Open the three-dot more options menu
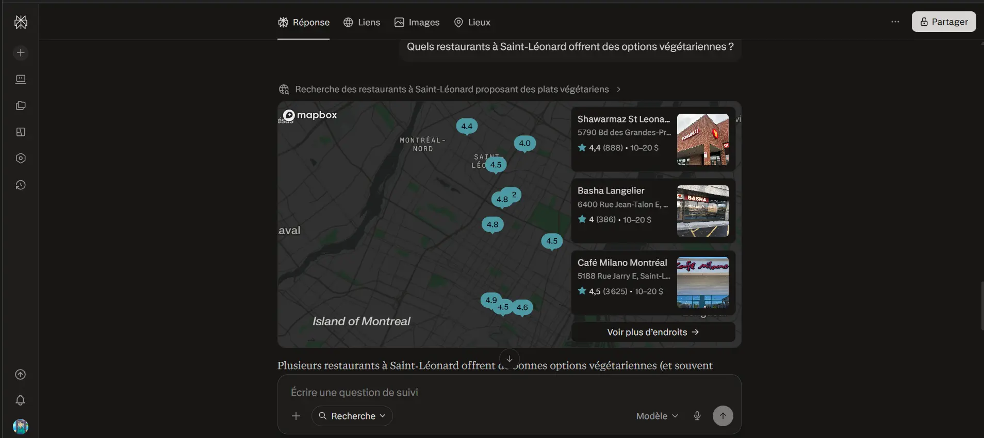 coord(895,22)
